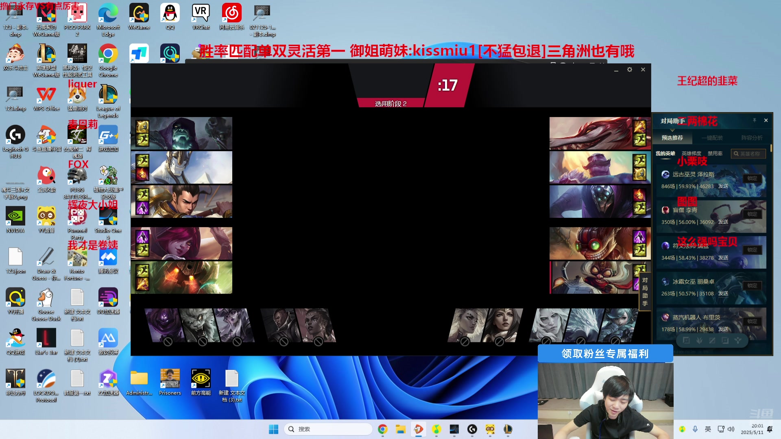
Task: Toggle the vertical 对局助手 side tab
Action: [x=645, y=292]
